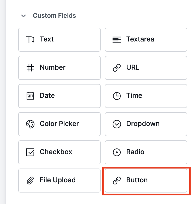Click the hash icon for Number
Viewport: 194px width, 204px height.
point(31,68)
